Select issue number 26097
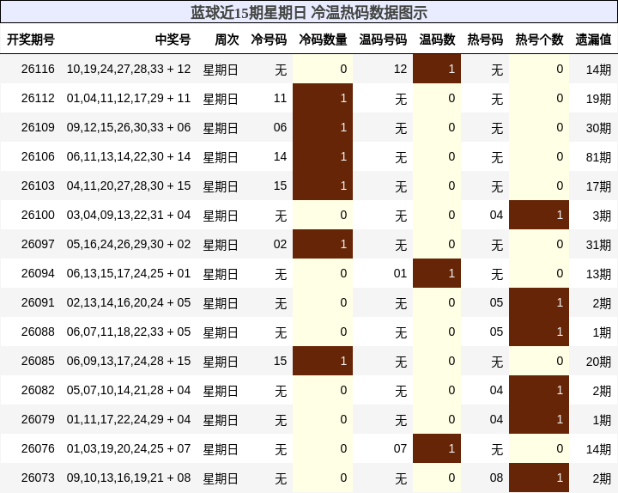This screenshot has height=493, width=618. point(38,244)
